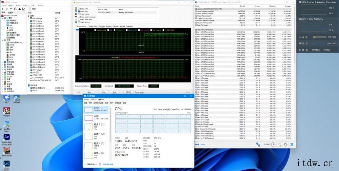
Task: Click AIDA64 toolbar forward arrow
Action: point(7,9)
